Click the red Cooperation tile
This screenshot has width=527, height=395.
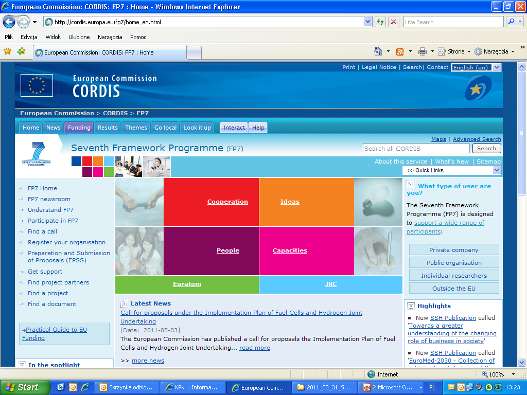(212, 202)
